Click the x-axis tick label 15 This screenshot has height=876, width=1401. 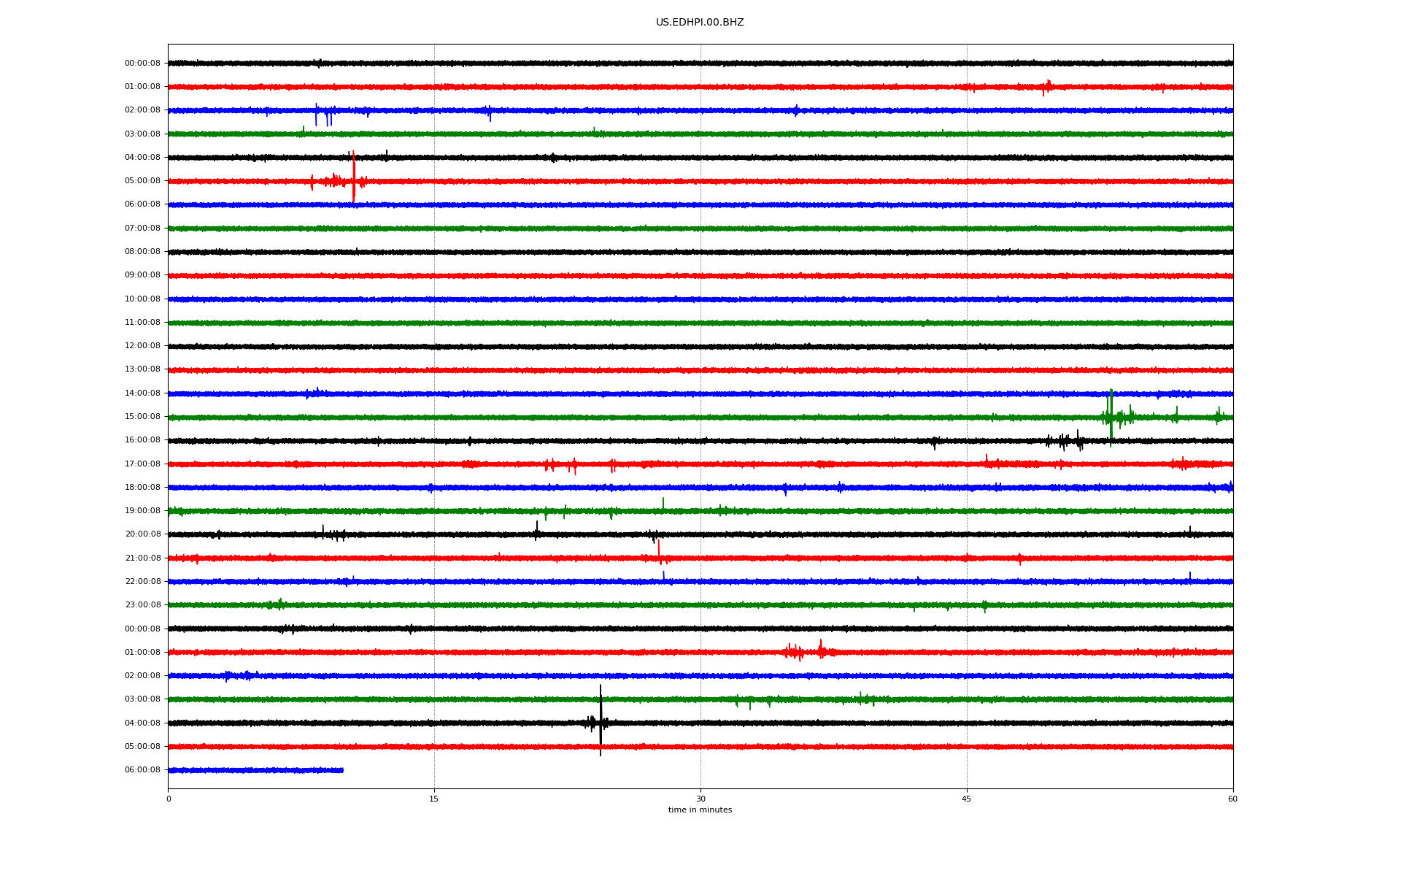tap(434, 799)
